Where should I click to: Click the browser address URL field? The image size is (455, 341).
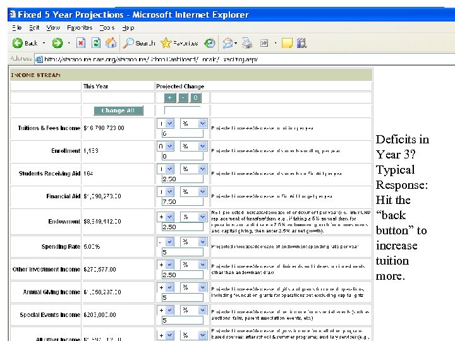tap(244, 59)
